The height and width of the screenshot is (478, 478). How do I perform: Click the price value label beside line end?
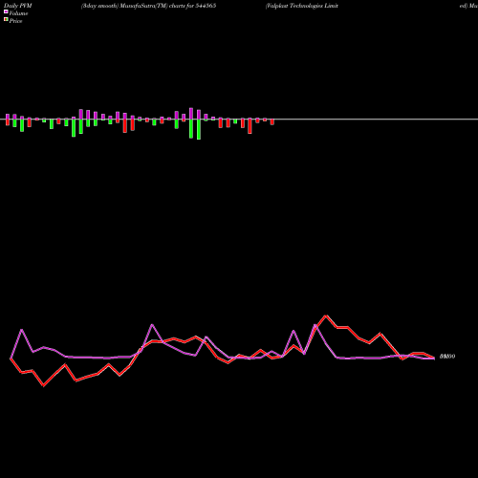click(x=447, y=357)
